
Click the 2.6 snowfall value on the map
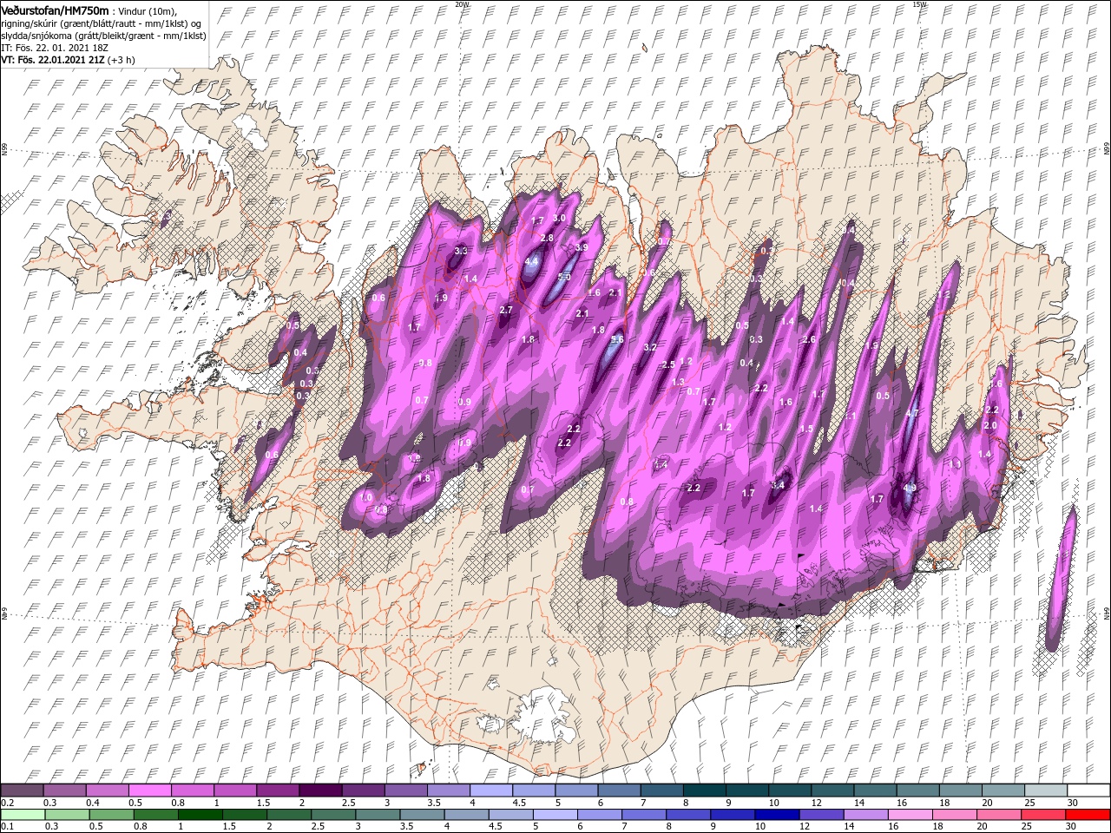[x=809, y=339]
